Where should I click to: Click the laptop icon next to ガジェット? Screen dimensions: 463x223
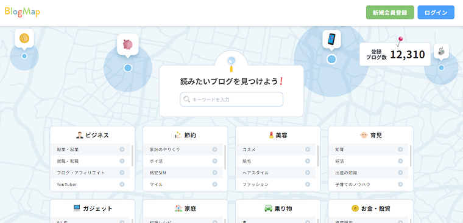77,208
